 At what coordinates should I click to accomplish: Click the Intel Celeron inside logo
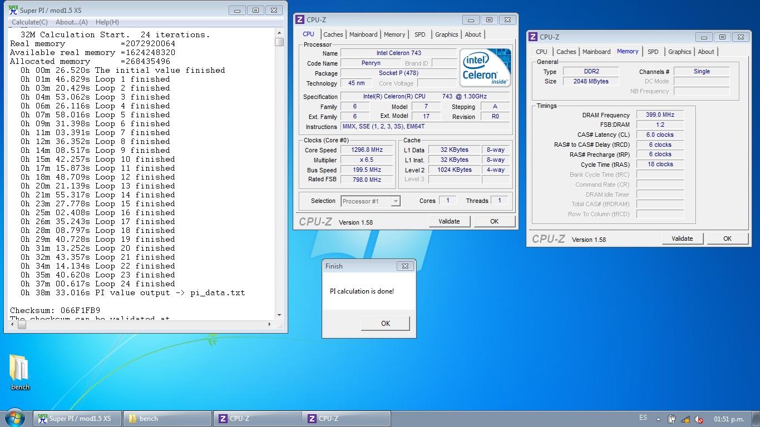point(486,67)
